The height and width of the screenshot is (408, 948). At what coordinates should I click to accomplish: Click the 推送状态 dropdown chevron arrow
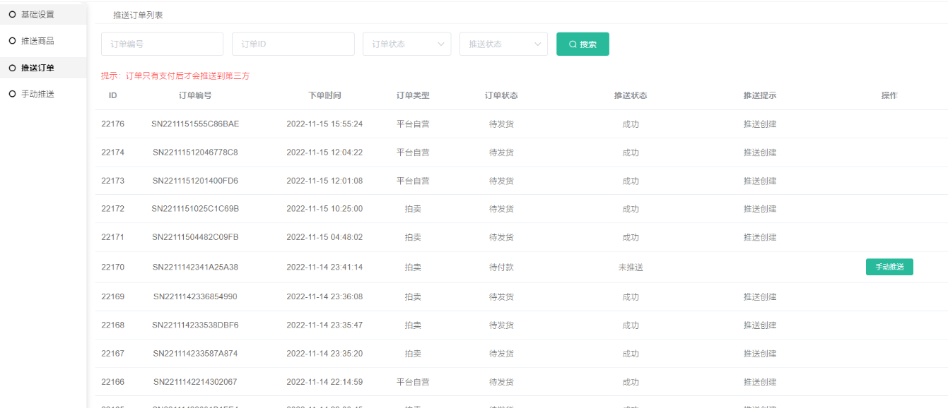[x=538, y=44]
